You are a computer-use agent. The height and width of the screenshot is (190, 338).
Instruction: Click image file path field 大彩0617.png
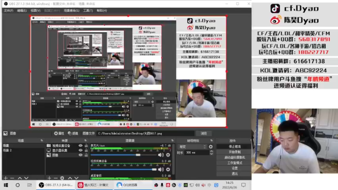click(x=145, y=133)
